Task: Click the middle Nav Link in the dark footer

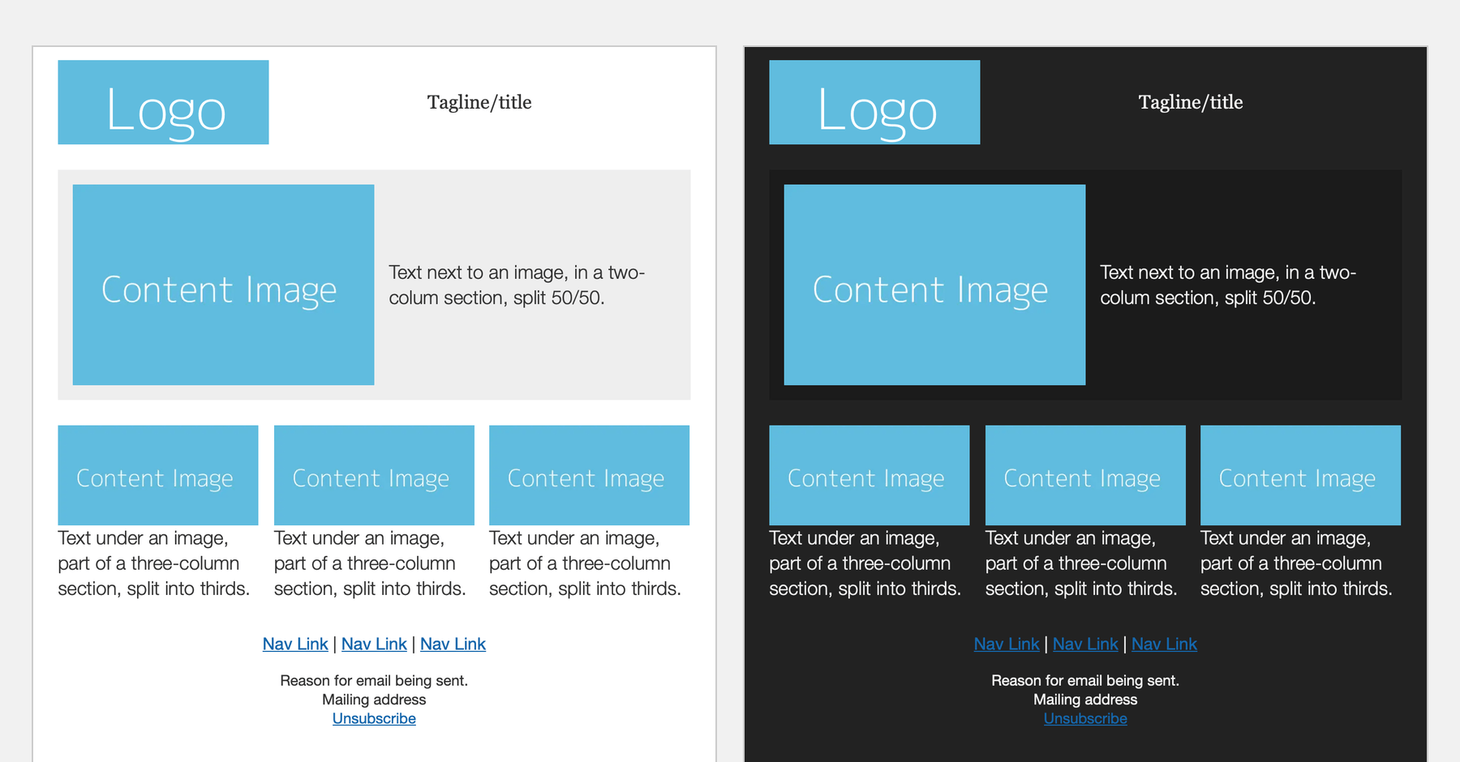Action: (1085, 644)
